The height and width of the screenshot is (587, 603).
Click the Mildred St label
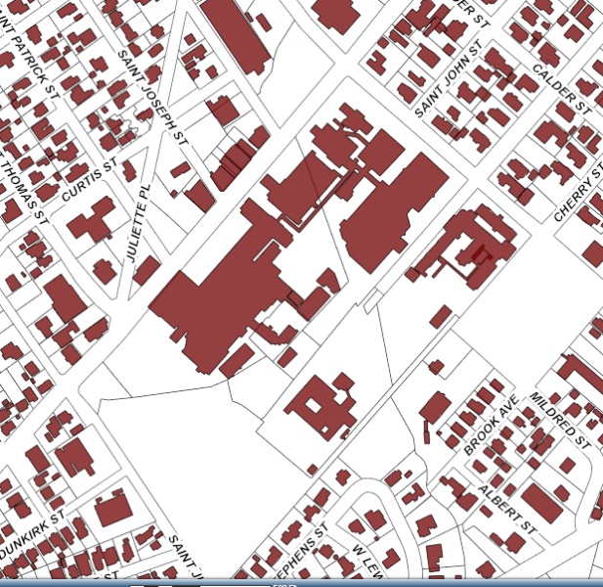[x=561, y=421]
